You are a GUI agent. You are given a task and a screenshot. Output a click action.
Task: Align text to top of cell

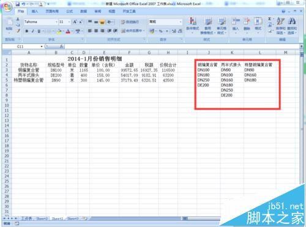click(90, 22)
